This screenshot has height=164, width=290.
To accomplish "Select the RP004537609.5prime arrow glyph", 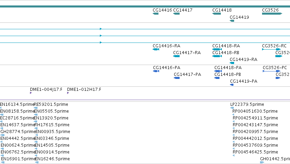I will click(x=233, y=149).
